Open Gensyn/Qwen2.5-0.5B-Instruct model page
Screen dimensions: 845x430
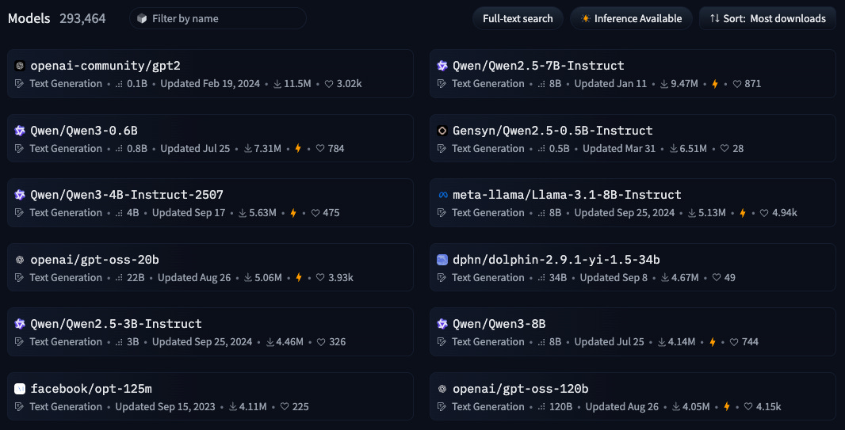point(553,131)
